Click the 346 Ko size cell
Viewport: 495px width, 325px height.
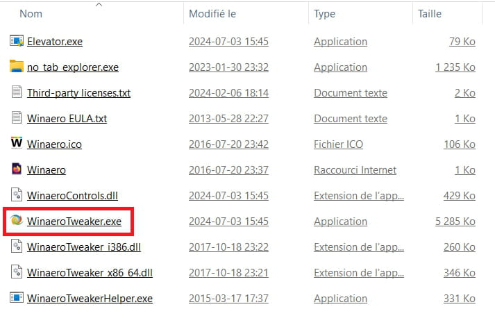(460, 273)
